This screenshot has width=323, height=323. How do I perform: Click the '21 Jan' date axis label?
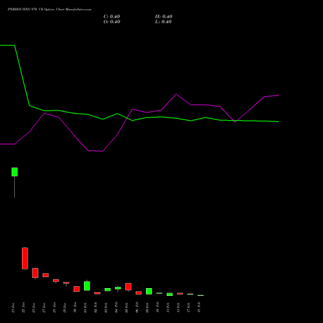coord(13,307)
